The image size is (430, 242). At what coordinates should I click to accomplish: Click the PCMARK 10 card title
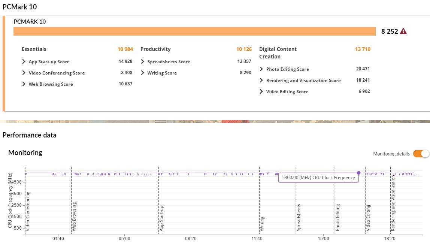click(30, 21)
